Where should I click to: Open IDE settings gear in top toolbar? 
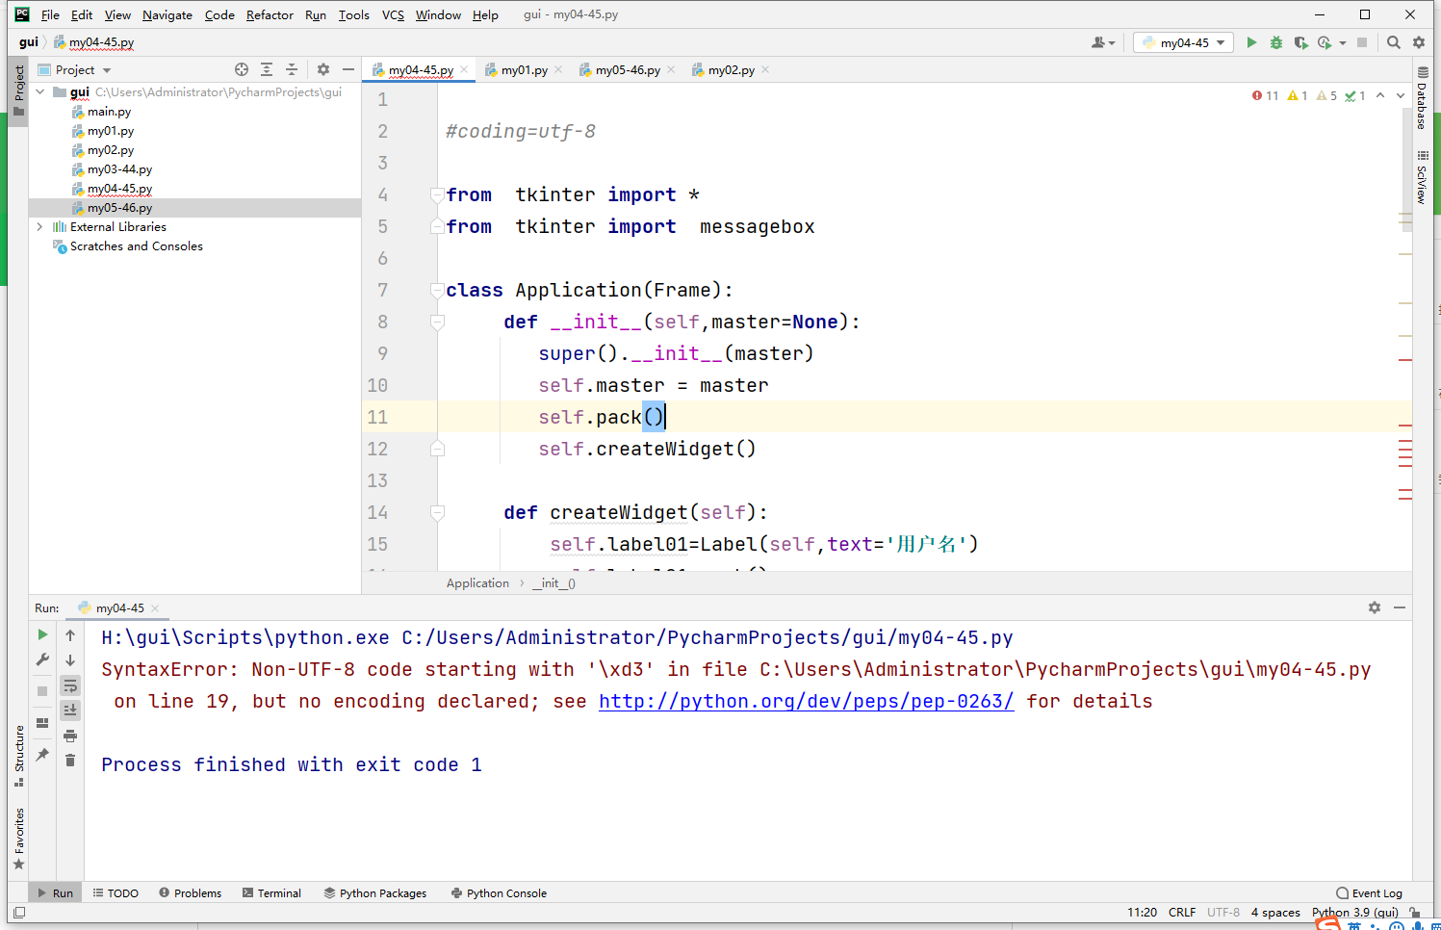1419,42
